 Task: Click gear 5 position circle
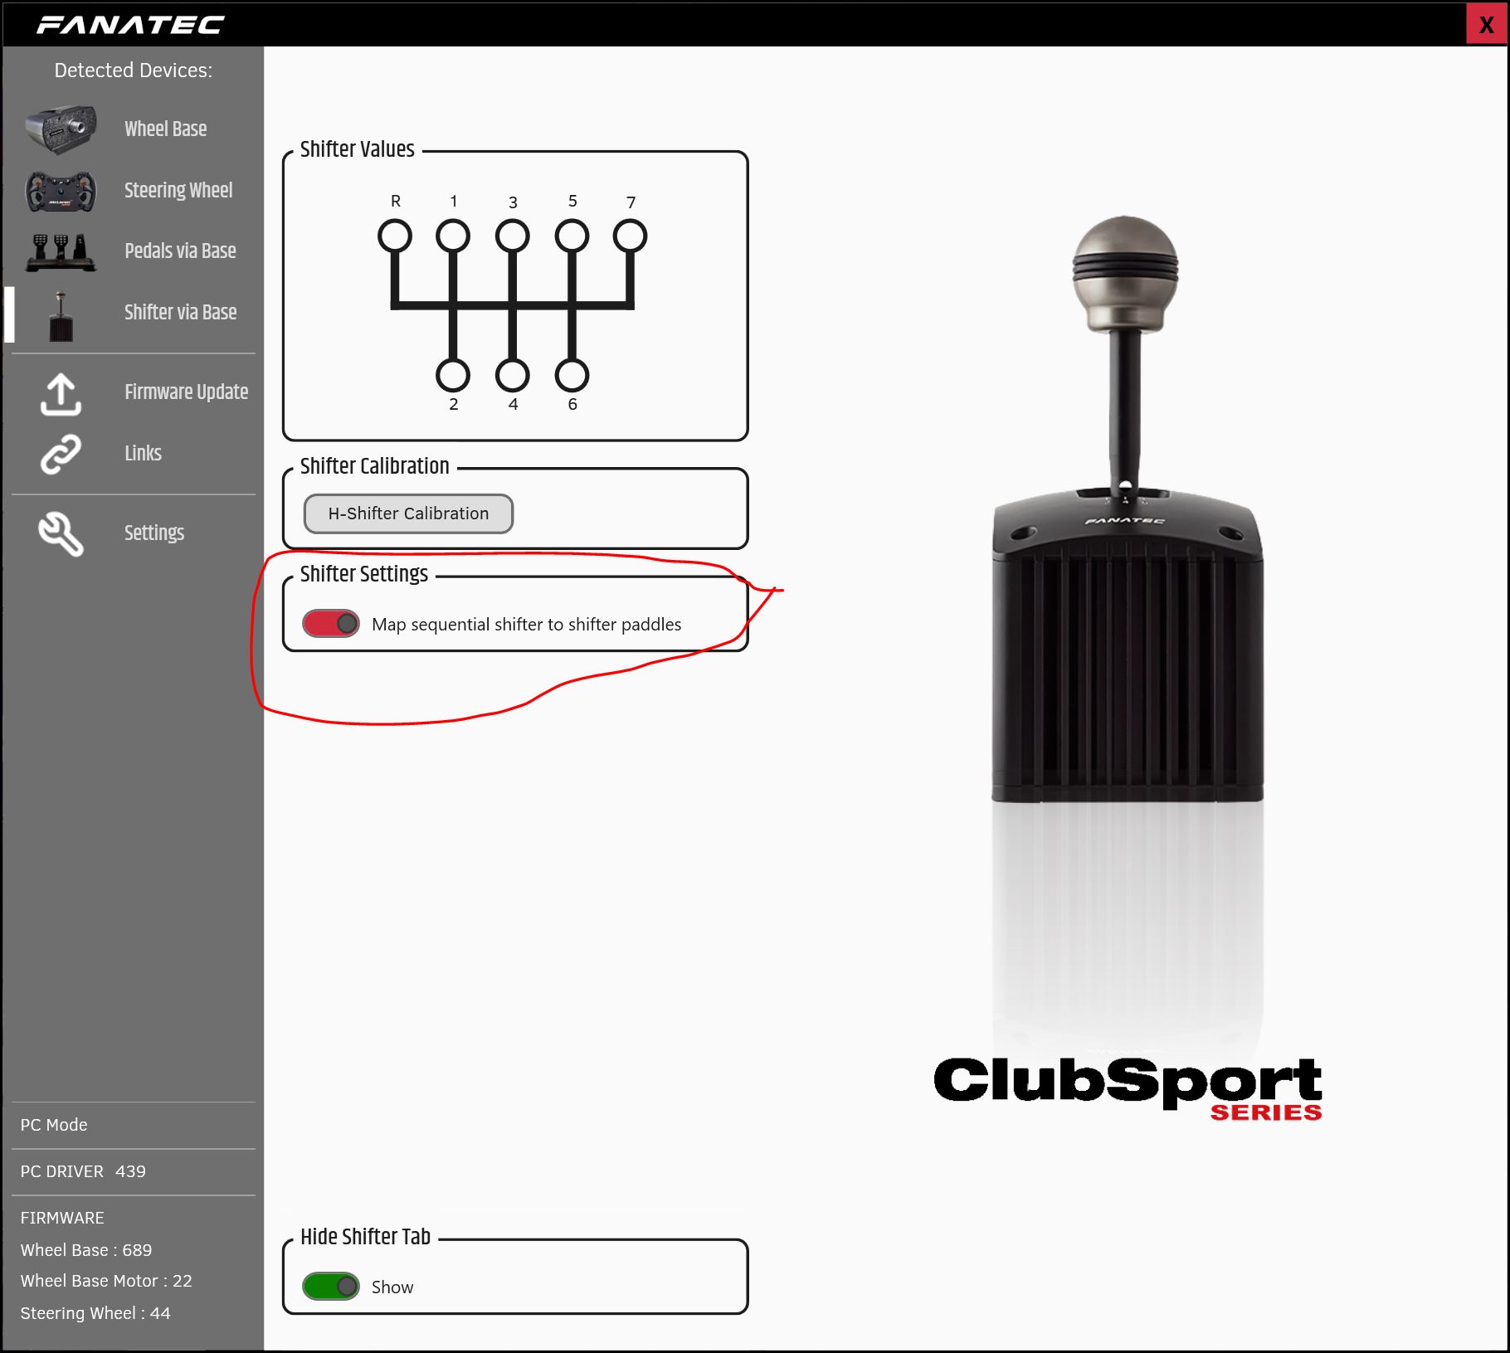click(572, 236)
